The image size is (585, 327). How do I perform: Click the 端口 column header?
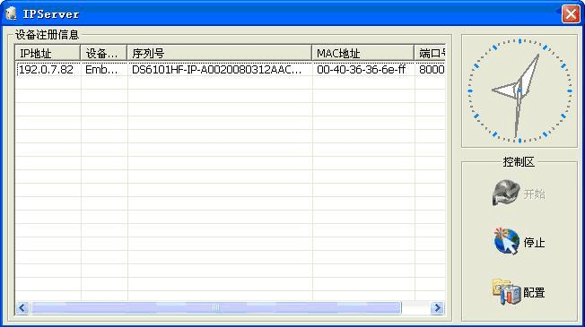430,53
